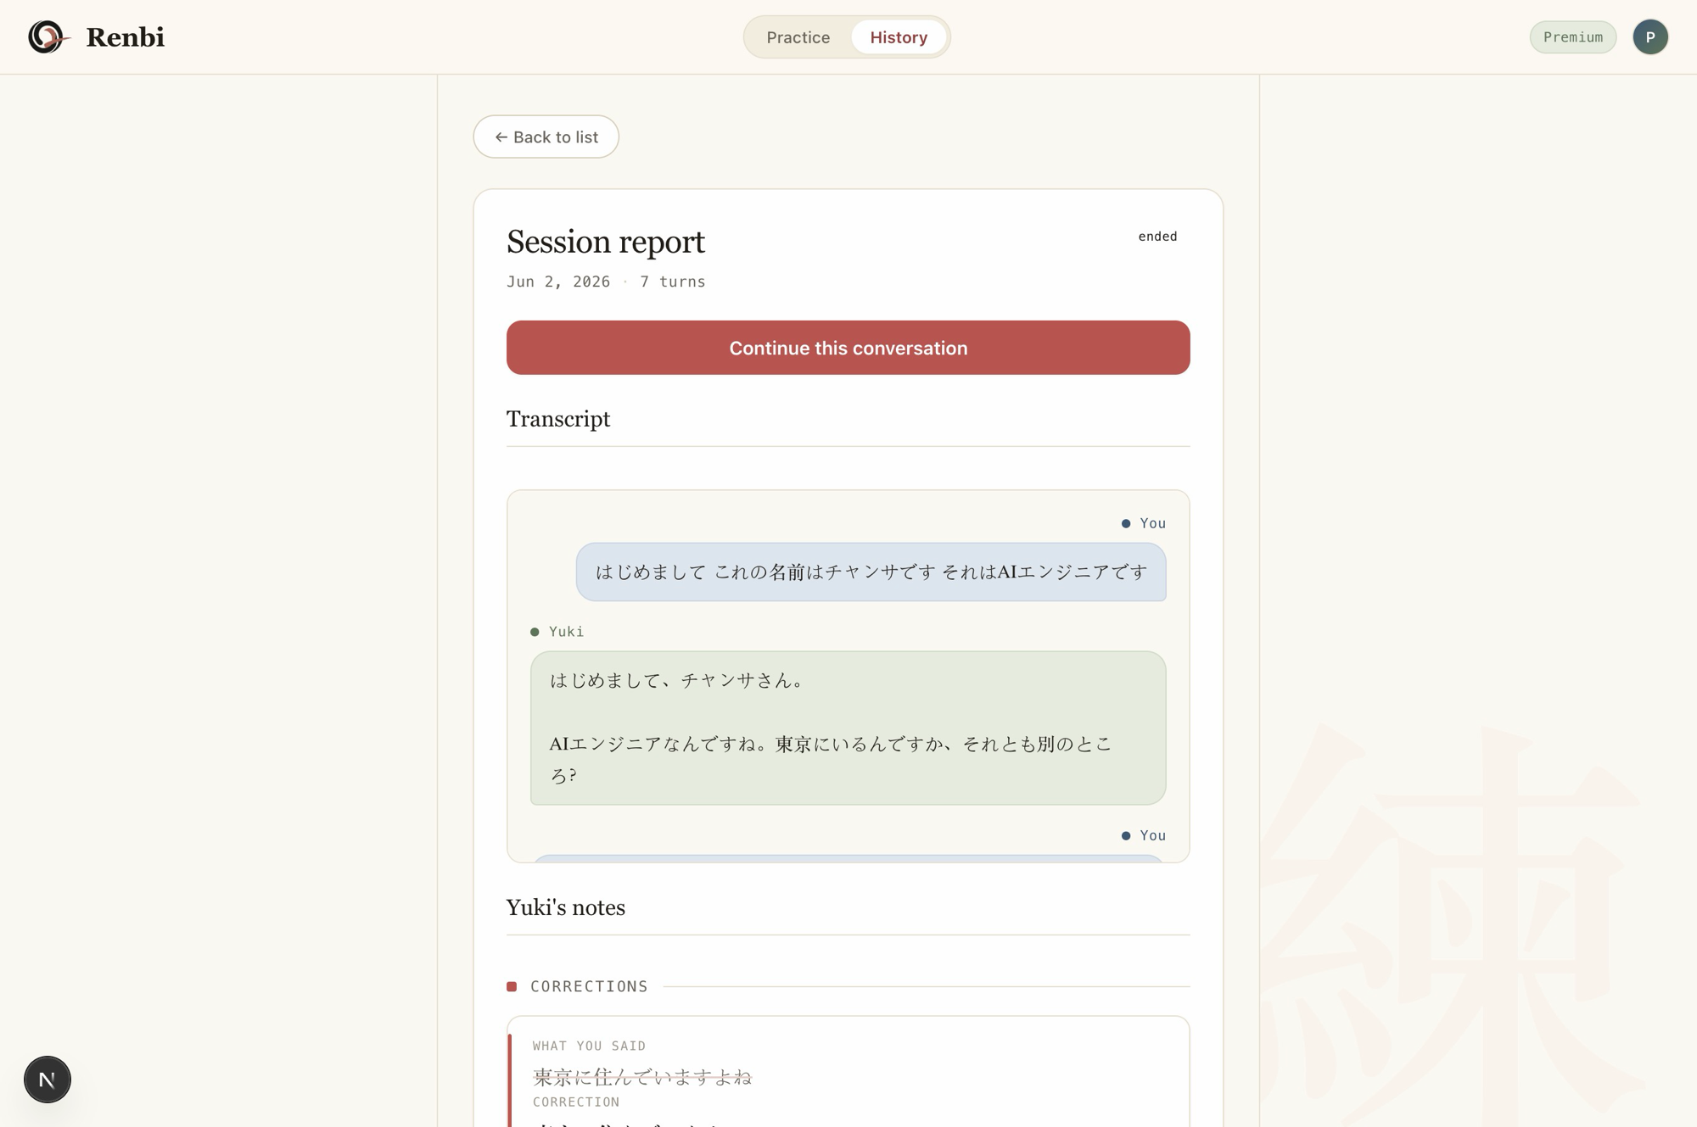Open the Renbi home wordmark
This screenshot has height=1127, width=1697.
point(125,37)
